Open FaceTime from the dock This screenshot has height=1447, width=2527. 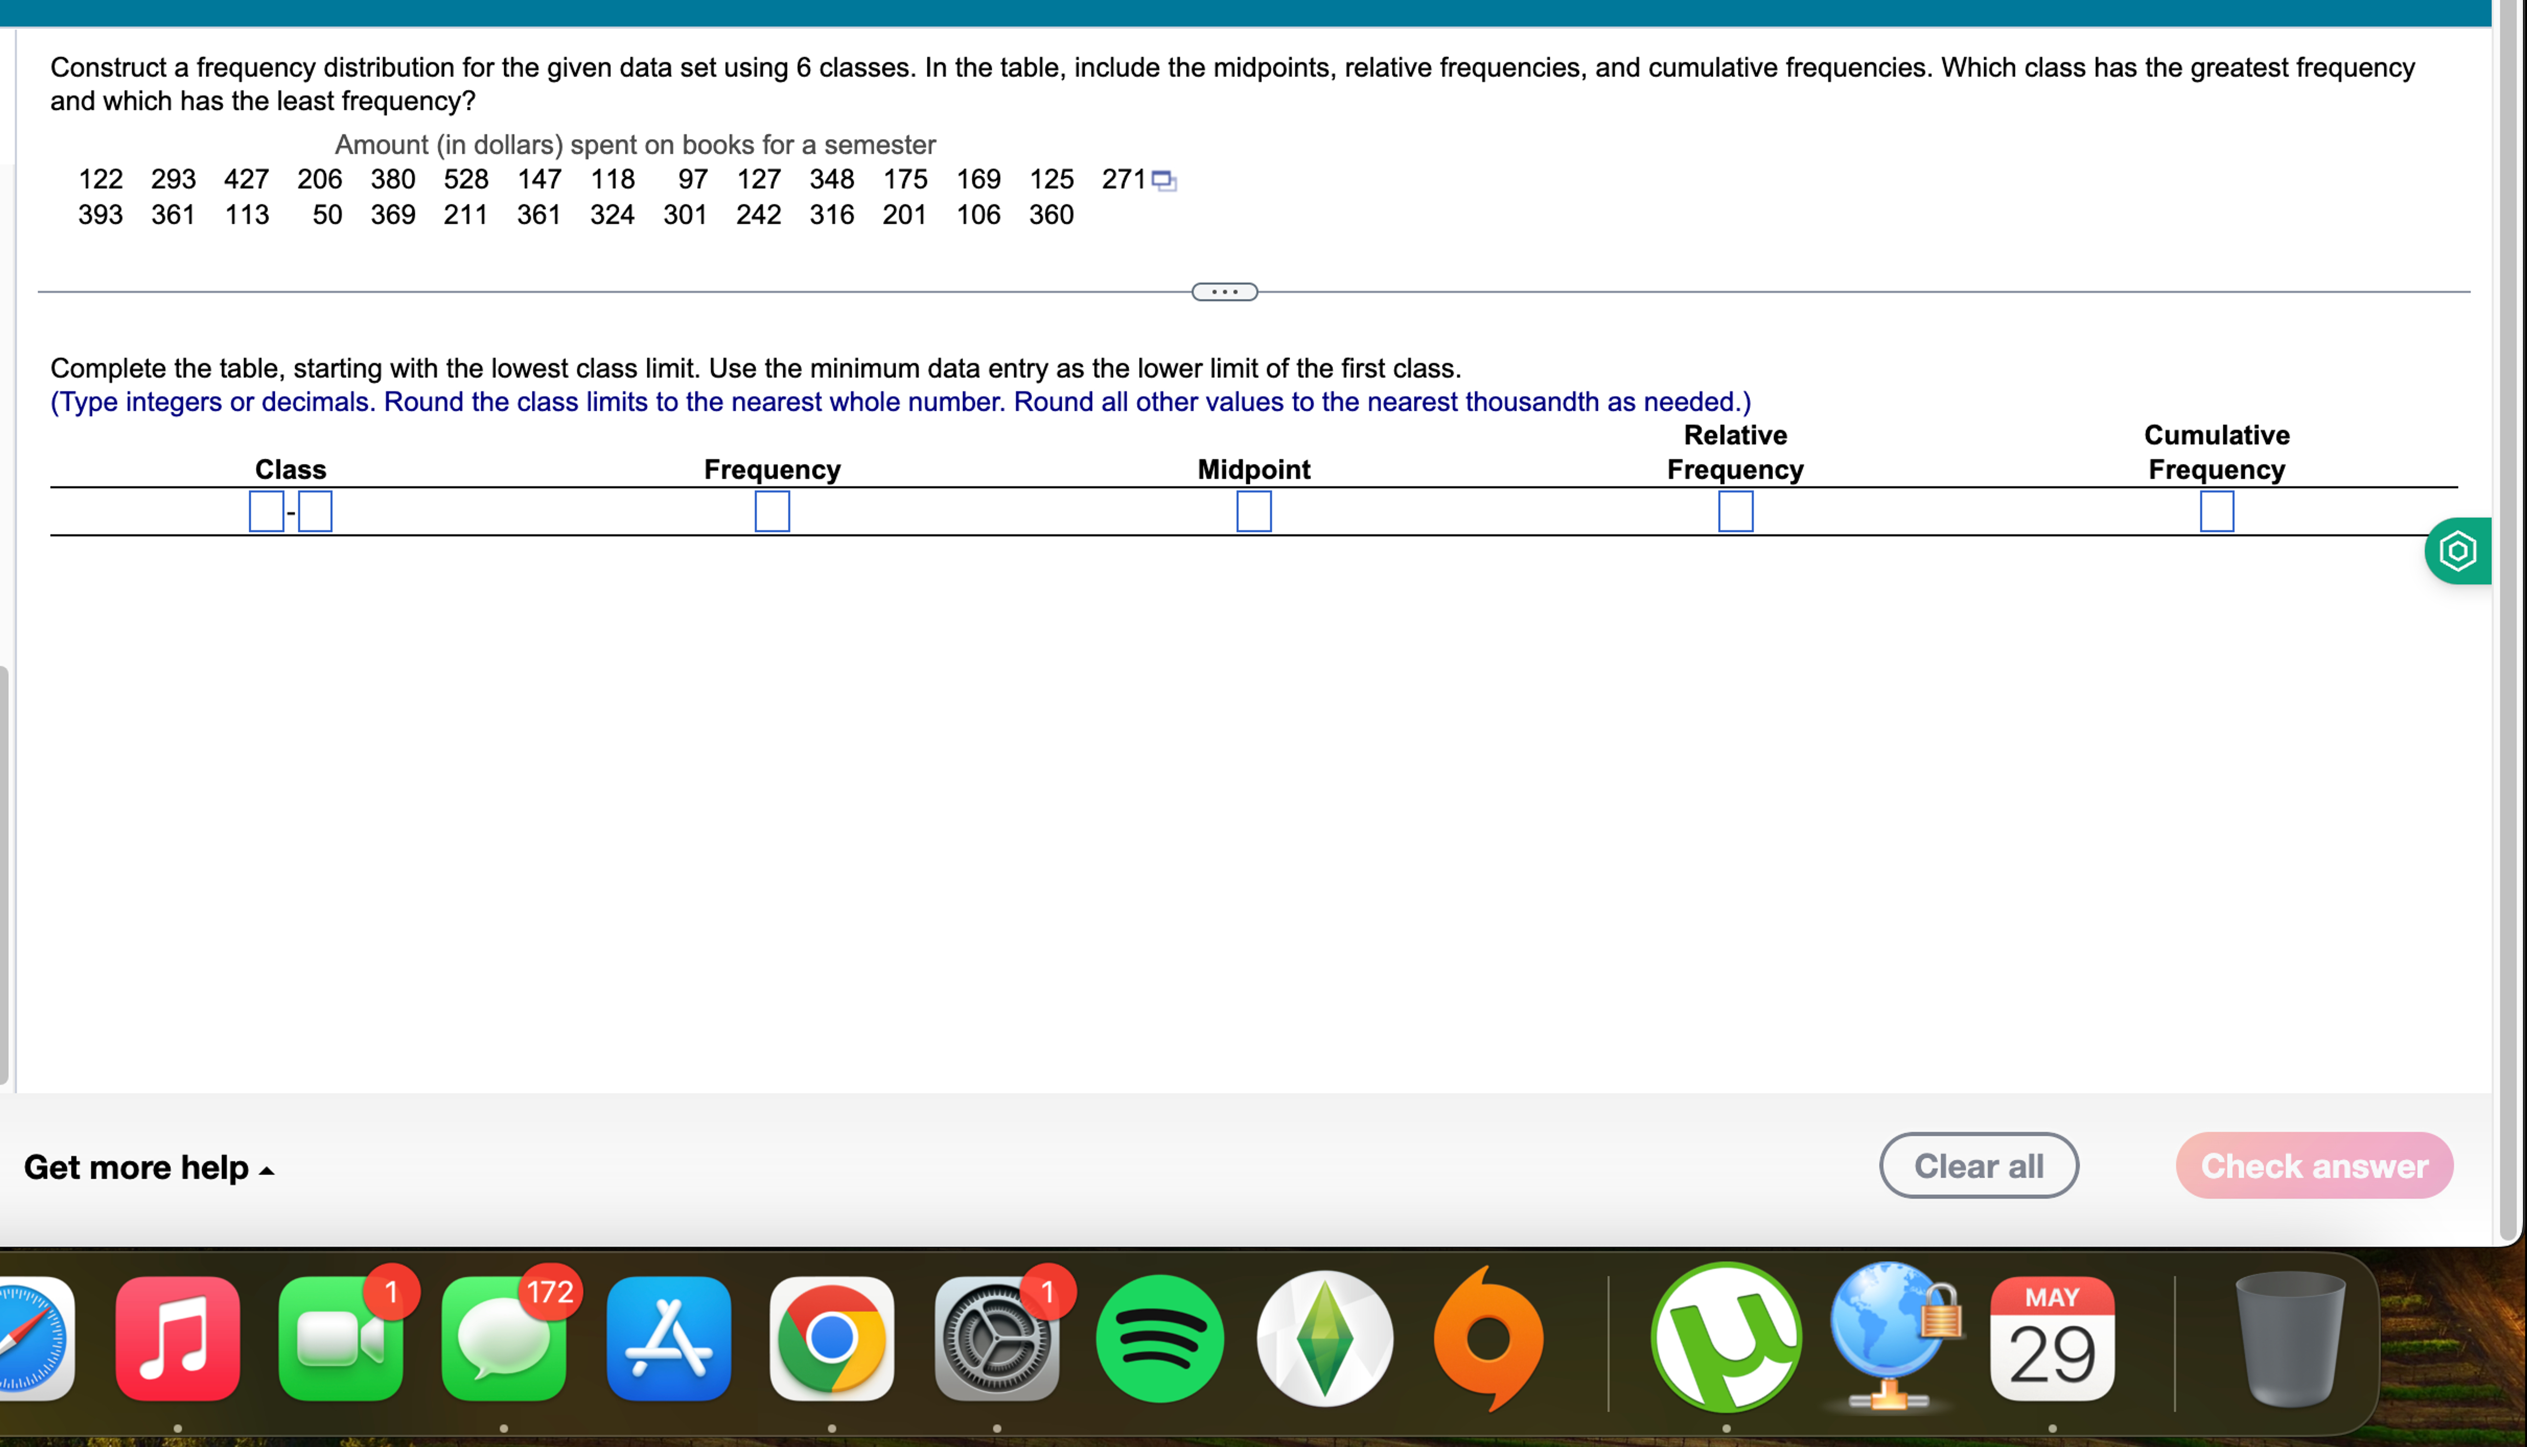[x=341, y=1341]
